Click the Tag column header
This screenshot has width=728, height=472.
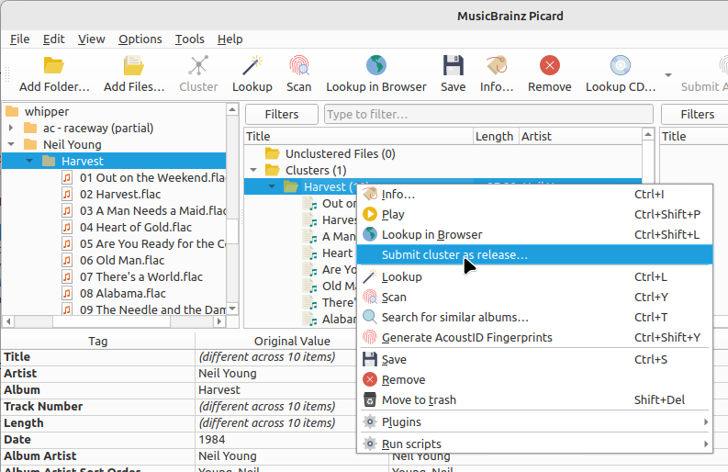(97, 341)
